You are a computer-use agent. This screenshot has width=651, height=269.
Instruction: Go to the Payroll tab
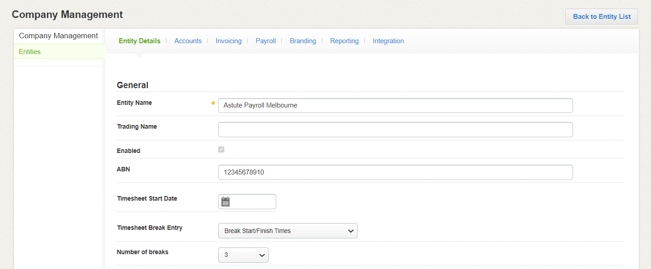266,41
